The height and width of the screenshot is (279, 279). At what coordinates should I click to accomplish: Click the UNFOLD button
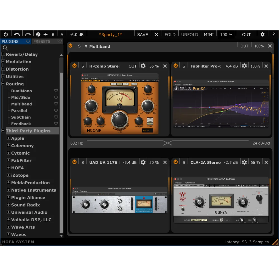[189, 35]
